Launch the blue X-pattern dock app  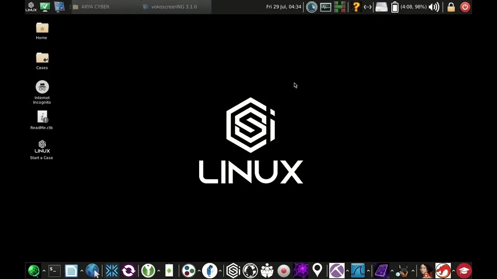111,270
